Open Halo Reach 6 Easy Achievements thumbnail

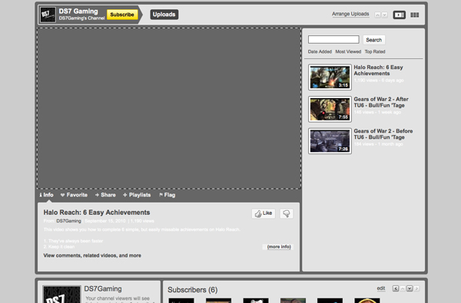[x=330, y=77]
